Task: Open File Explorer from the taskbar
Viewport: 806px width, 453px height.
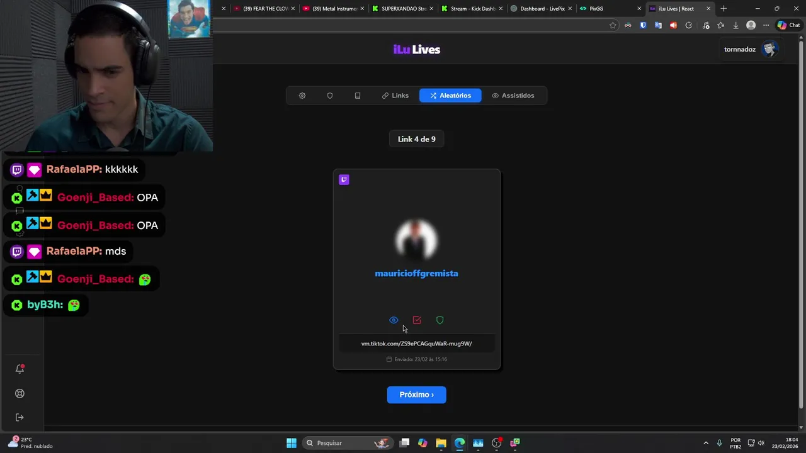Action: 441,443
